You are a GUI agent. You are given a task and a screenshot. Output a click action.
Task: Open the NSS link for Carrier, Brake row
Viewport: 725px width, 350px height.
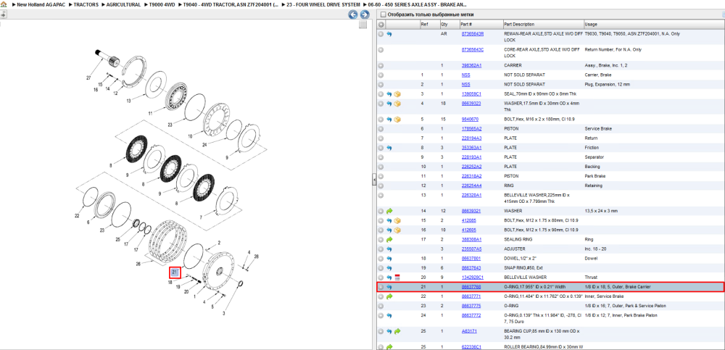[465, 75]
